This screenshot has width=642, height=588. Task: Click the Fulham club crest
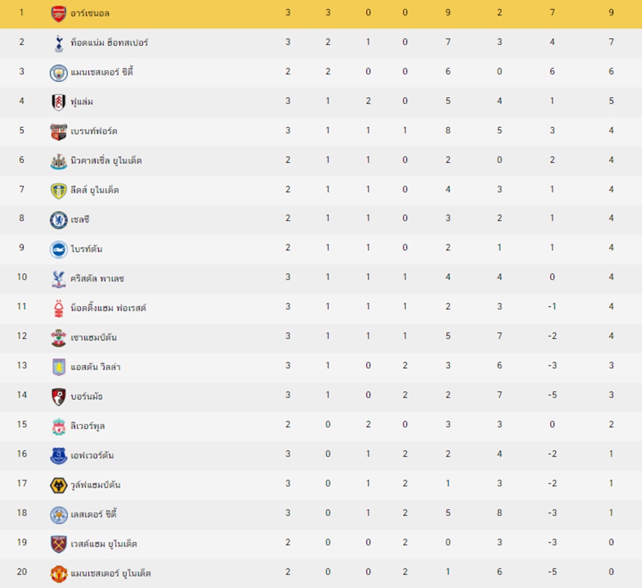tap(58, 102)
